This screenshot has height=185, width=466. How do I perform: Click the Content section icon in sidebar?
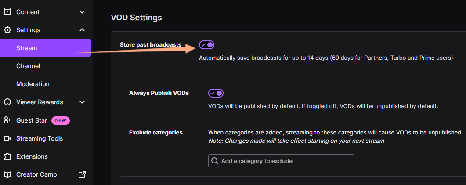[7, 12]
